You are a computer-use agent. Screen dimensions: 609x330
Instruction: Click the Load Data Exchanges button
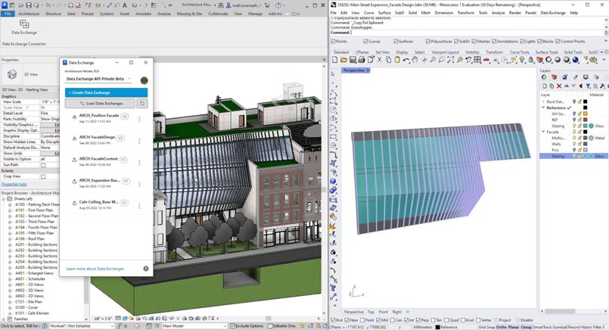pos(100,104)
